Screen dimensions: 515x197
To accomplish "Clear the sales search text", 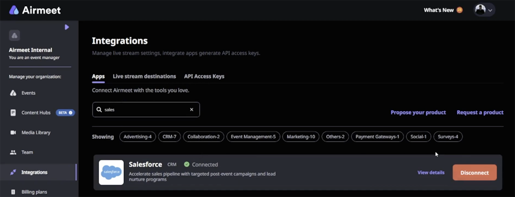I will point(192,110).
